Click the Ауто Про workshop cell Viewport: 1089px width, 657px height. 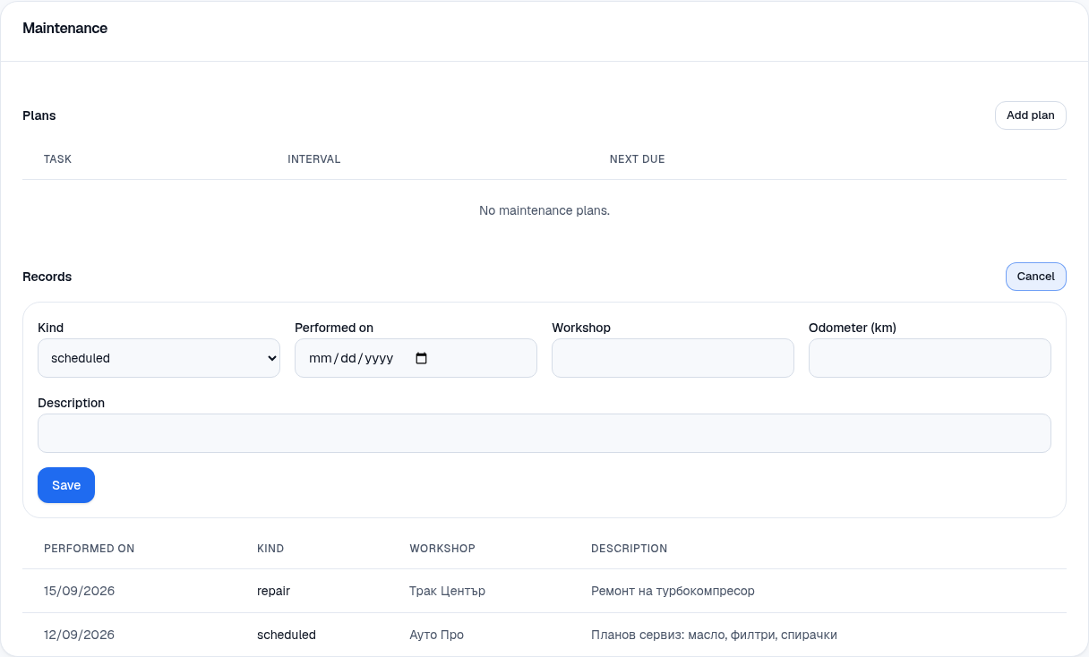(437, 635)
